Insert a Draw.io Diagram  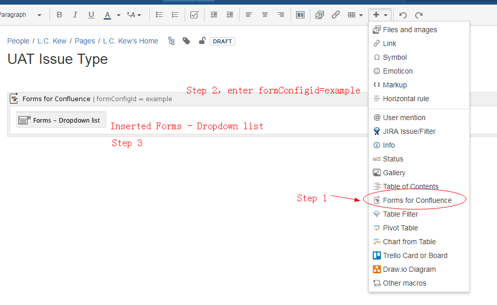tap(419, 269)
